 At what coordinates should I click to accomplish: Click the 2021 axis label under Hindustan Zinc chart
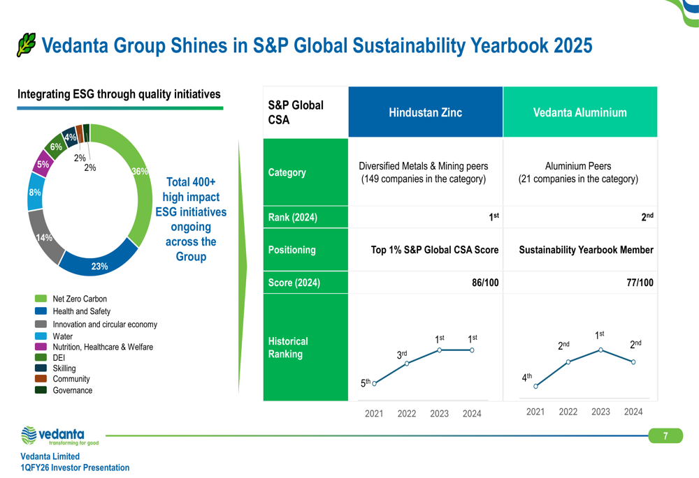[x=374, y=414]
